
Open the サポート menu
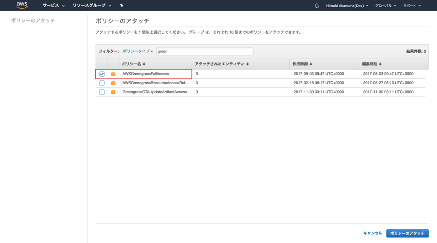click(412, 6)
